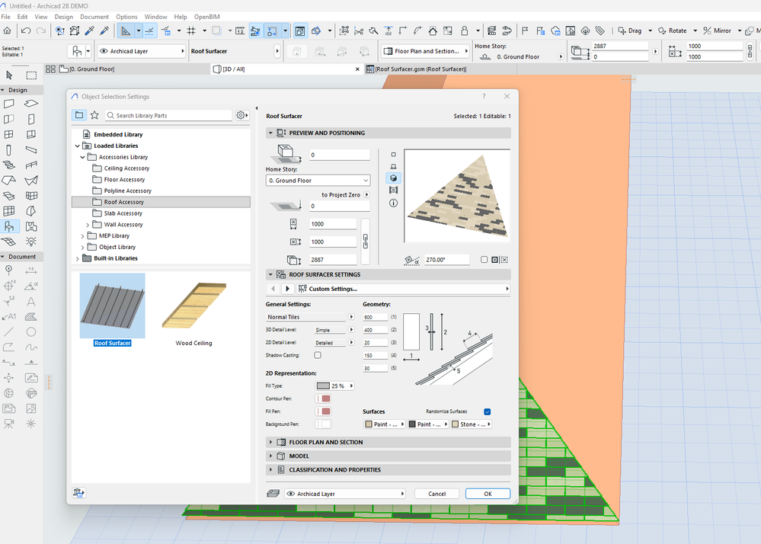Viewport: 761px width, 544px height.
Task: Toggle first mirror checkbox next to rotation angle
Action: click(x=484, y=260)
